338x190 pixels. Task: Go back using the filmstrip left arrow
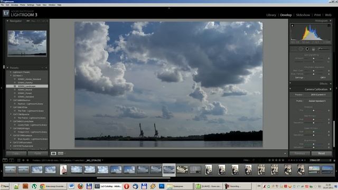[23, 160]
